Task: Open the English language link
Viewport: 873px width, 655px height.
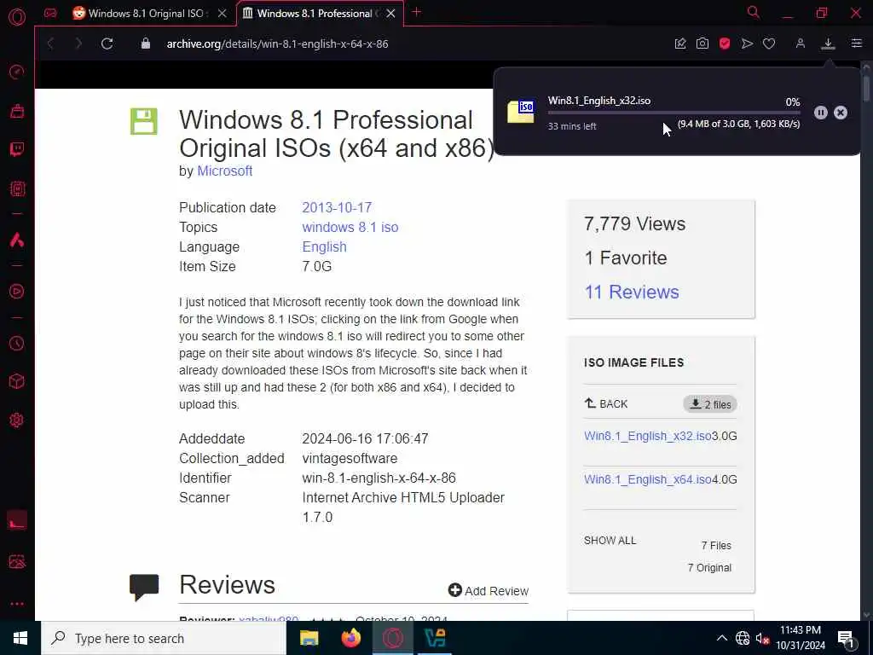Action: click(x=324, y=246)
